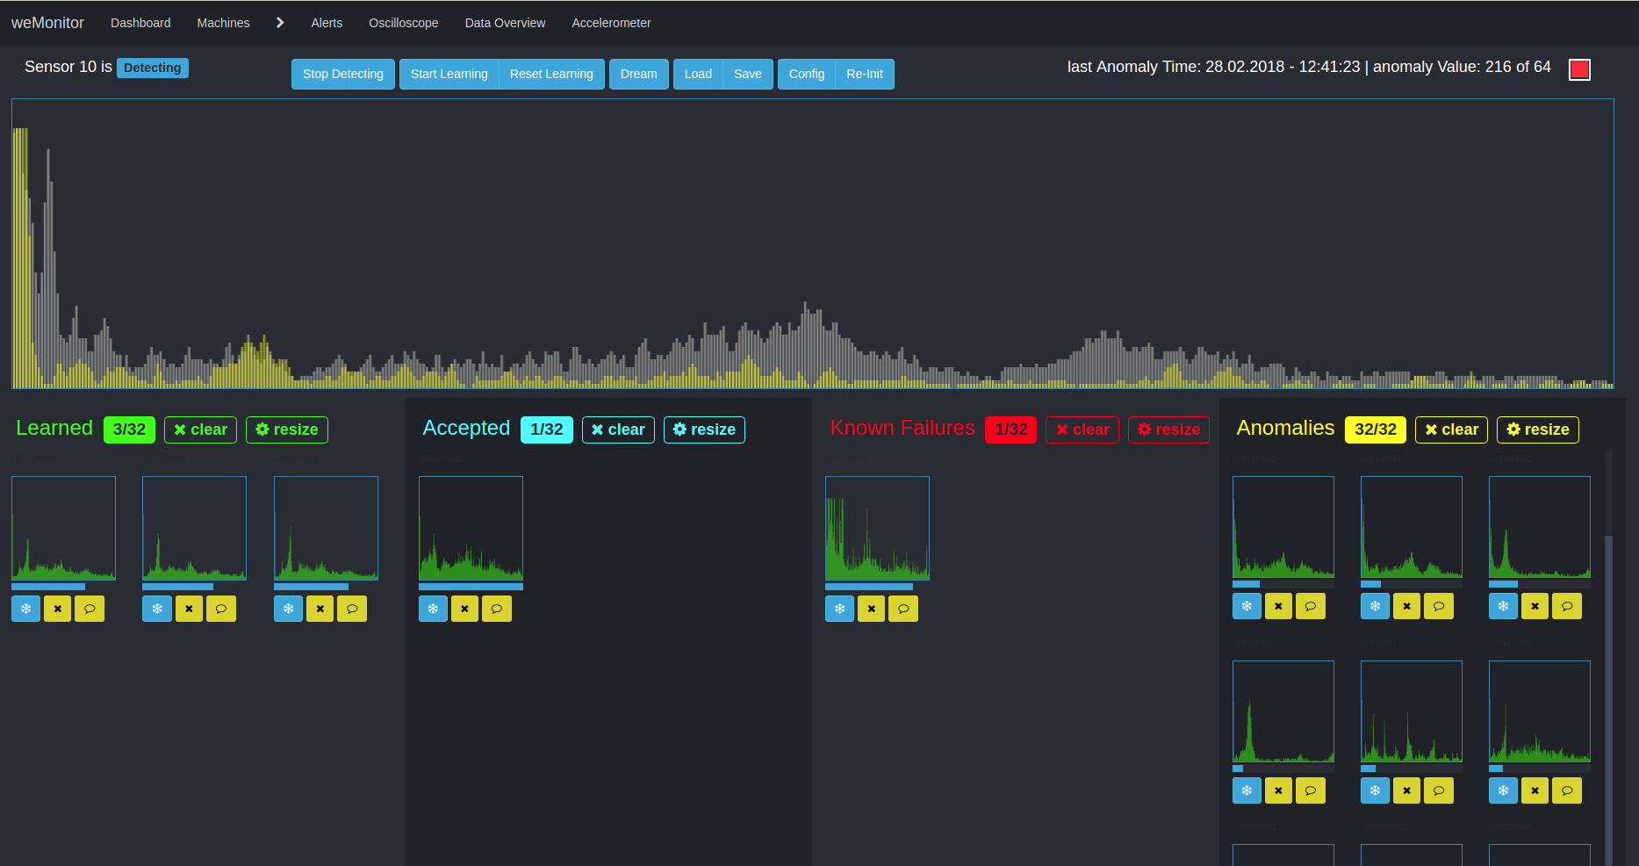Click delete X icon under second Learned thumbnail

[x=189, y=609]
